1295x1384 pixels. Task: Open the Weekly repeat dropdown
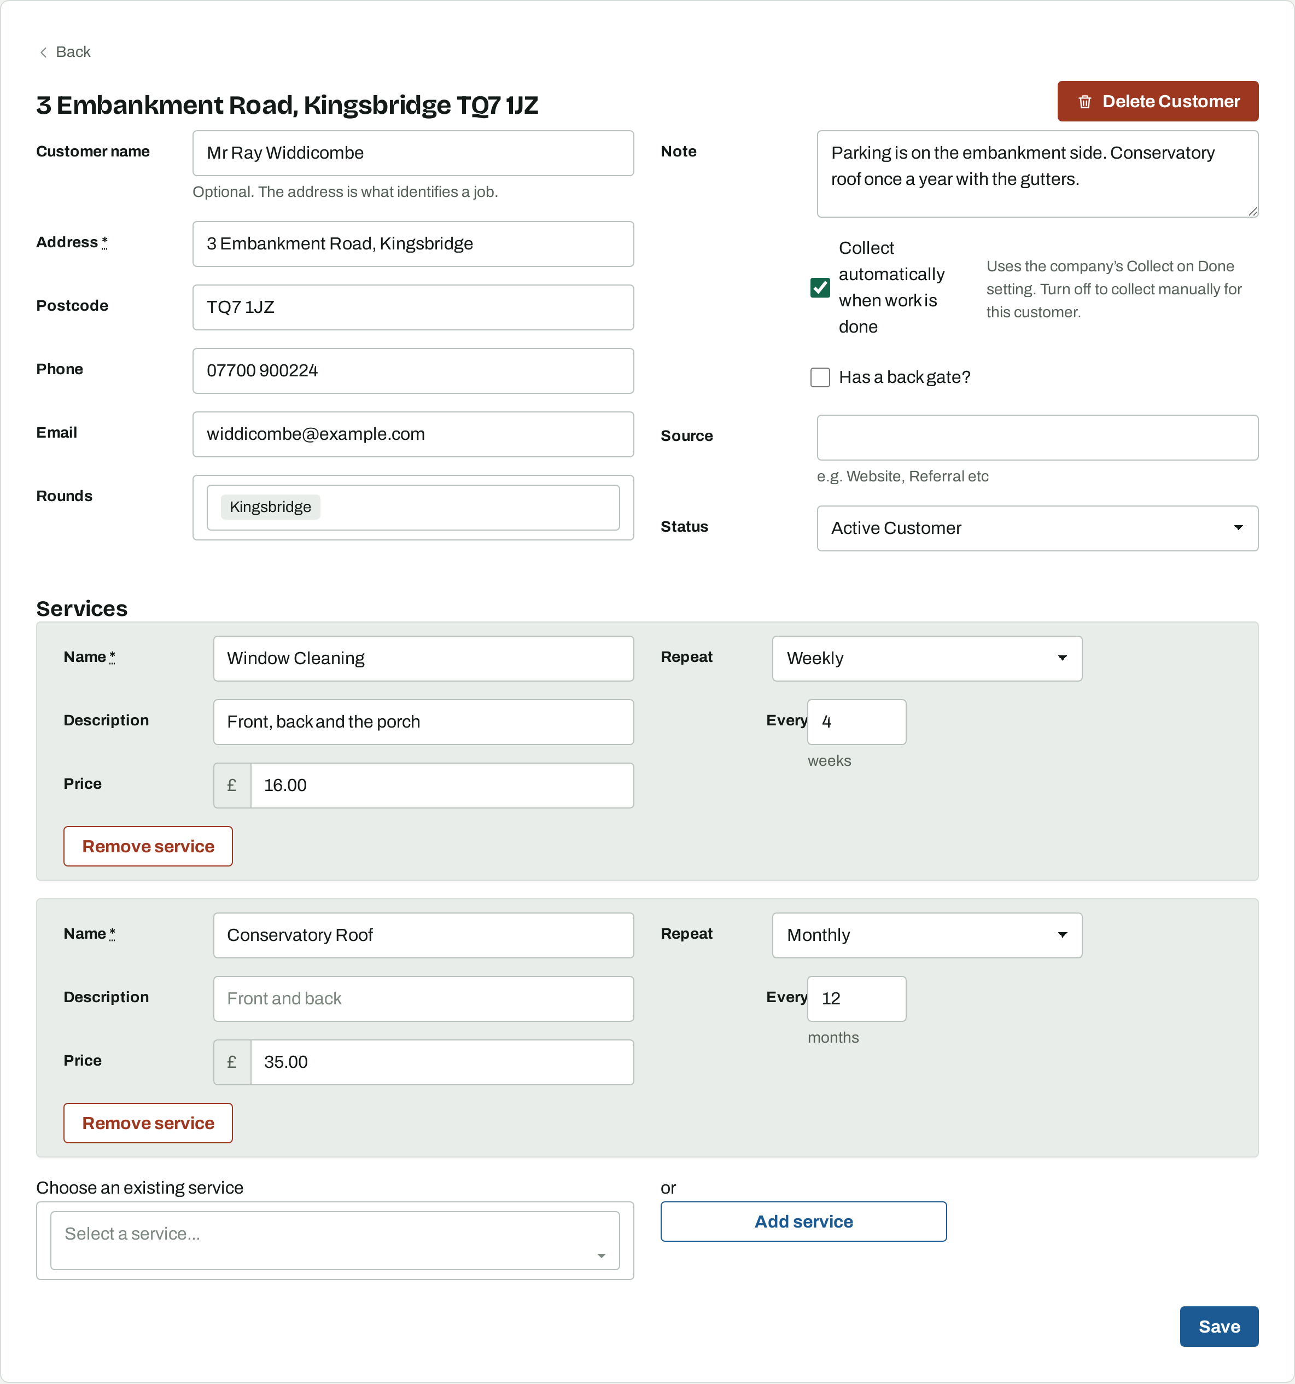[x=926, y=658]
